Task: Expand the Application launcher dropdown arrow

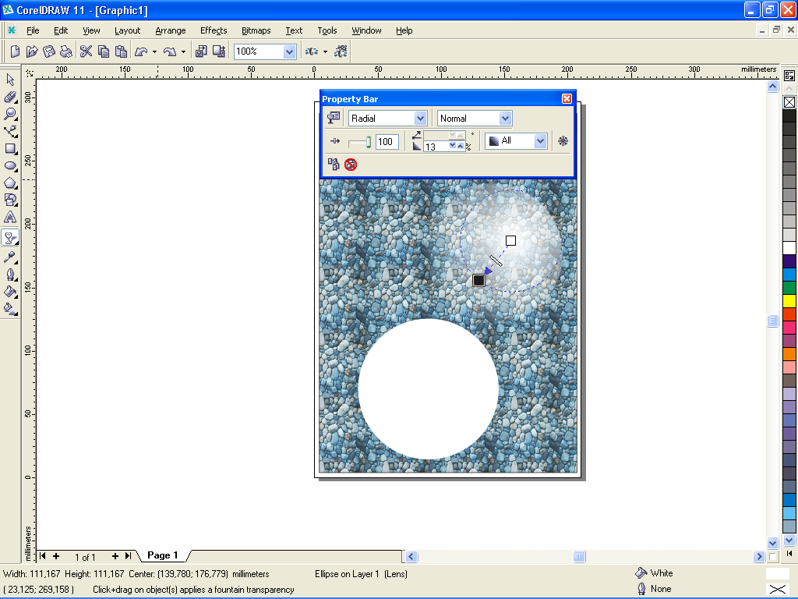Action: tap(325, 51)
